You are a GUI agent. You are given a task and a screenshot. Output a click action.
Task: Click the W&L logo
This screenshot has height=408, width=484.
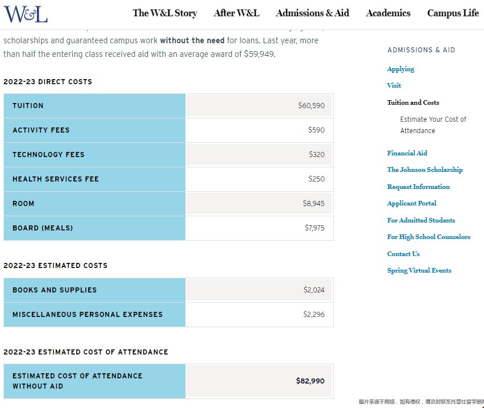(x=26, y=14)
